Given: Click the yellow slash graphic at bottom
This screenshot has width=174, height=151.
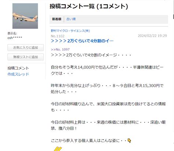Looking at the screenshot, I should [58, 149].
